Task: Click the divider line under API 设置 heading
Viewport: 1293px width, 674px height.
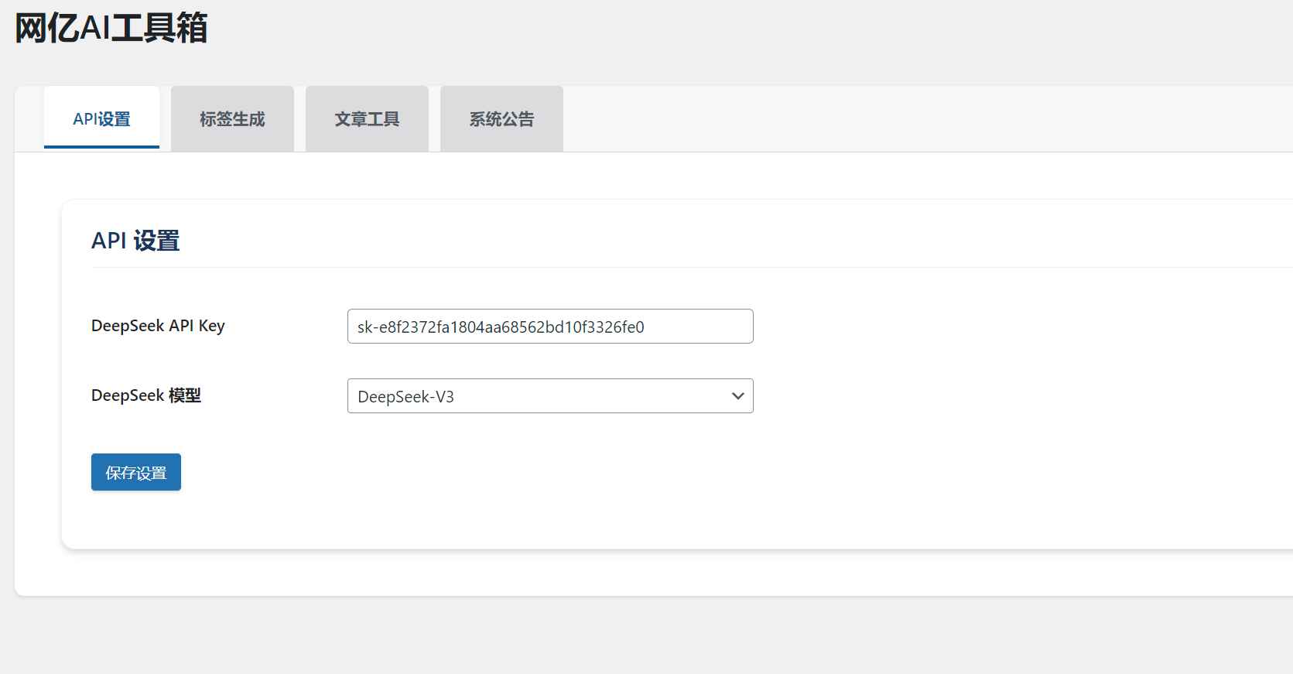Action: [x=619, y=268]
